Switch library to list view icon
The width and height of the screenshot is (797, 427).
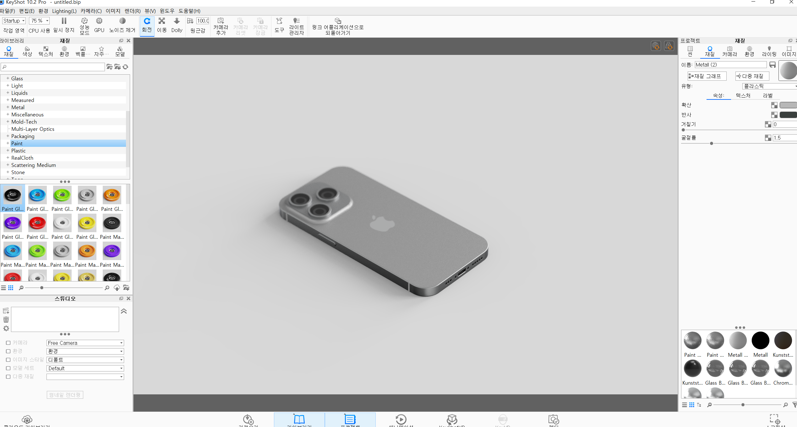click(3, 288)
